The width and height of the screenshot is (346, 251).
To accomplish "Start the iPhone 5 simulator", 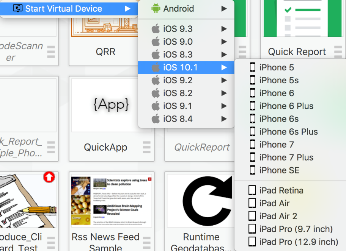I will pyautogui.click(x=290, y=67).
